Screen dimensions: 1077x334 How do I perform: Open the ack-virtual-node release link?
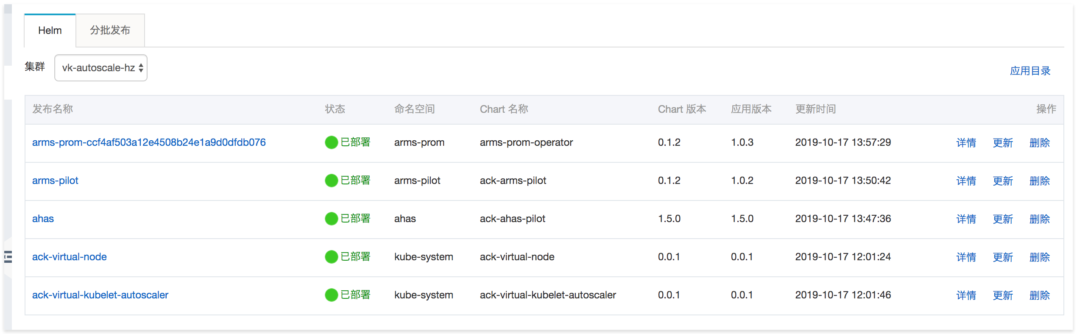coord(70,257)
